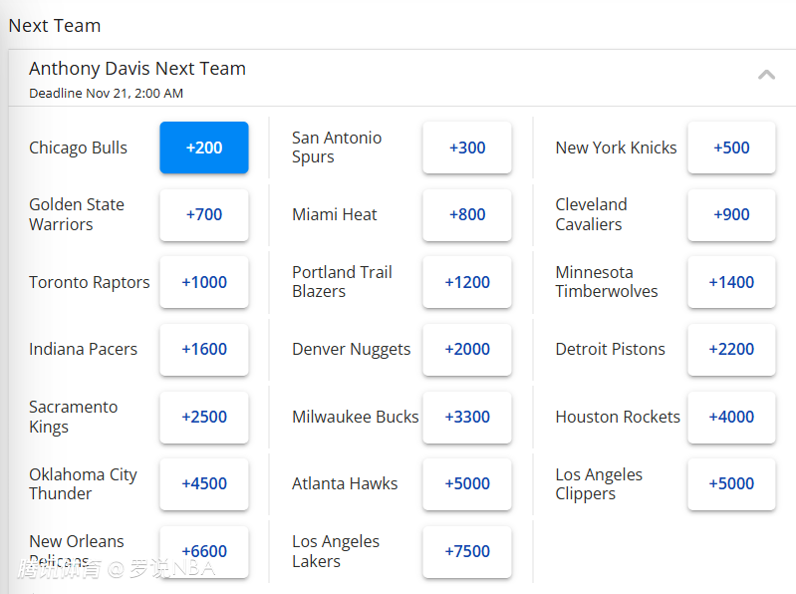Select Houston Rockets +4000 odds
Viewport: 796px width, 594px height.
coord(731,417)
